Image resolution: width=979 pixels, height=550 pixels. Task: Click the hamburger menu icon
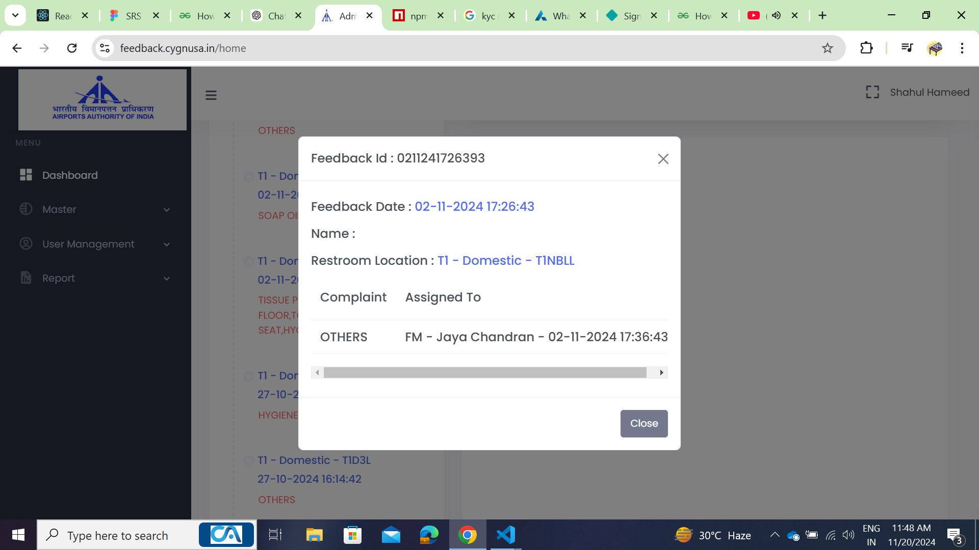pos(211,95)
